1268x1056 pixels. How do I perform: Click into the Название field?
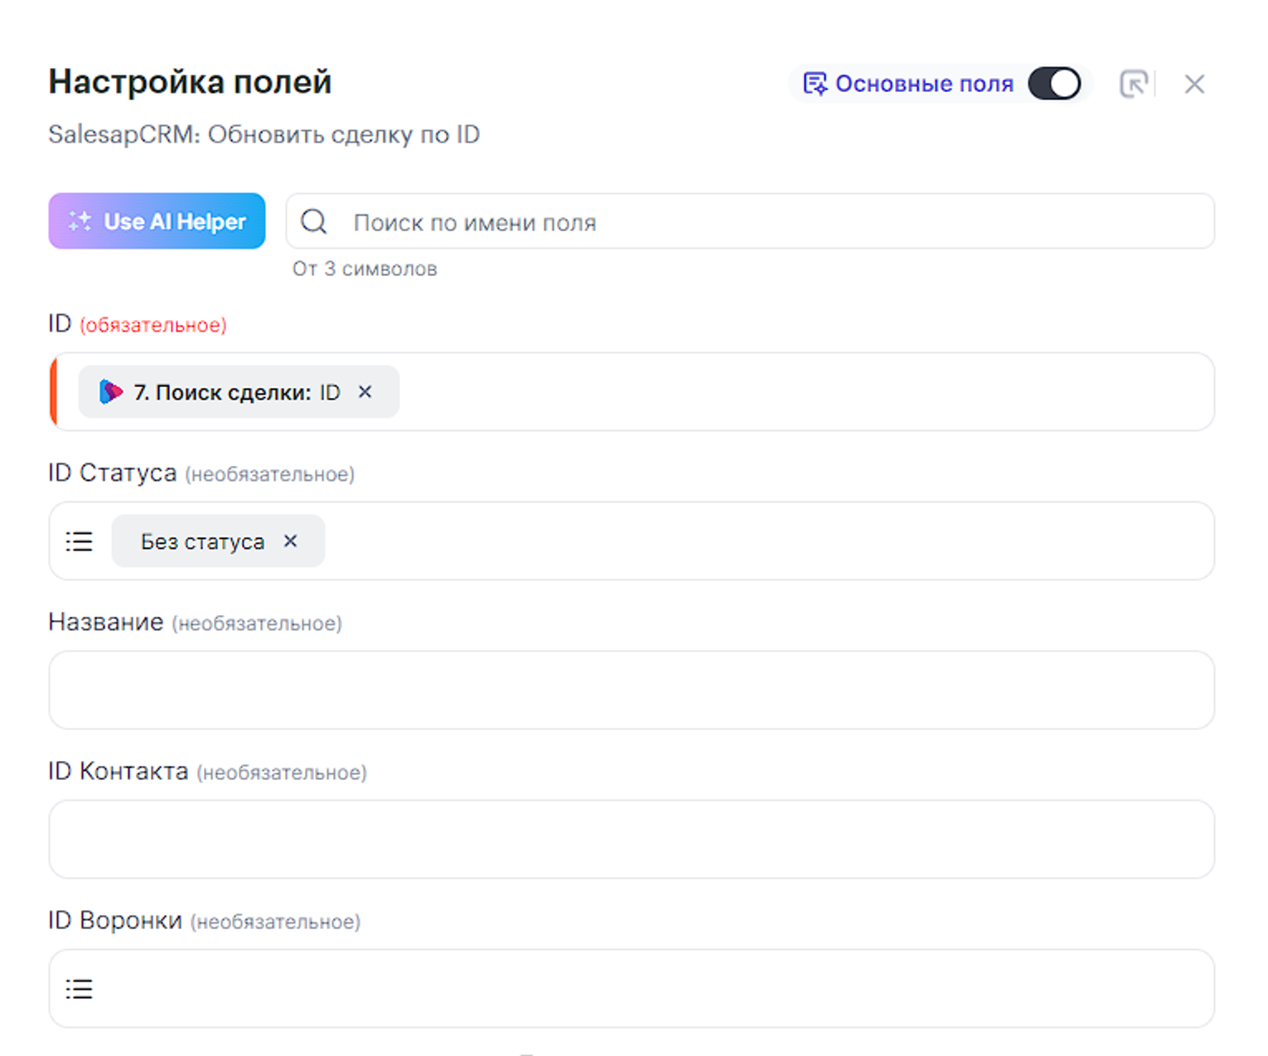point(632,690)
